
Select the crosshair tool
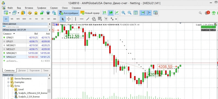click(69, 19)
